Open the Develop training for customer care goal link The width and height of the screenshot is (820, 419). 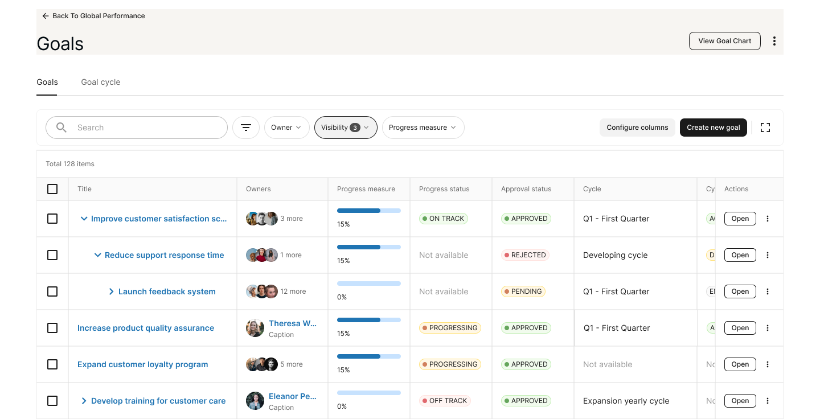158,400
